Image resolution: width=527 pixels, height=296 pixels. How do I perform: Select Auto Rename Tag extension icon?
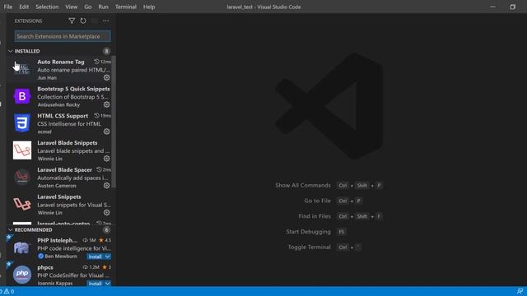22,69
